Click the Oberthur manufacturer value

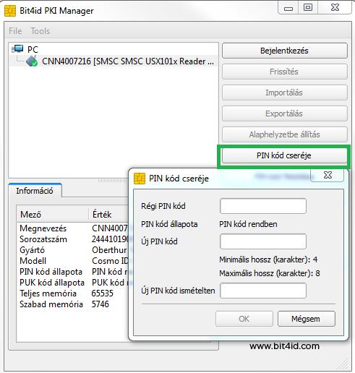click(x=109, y=250)
